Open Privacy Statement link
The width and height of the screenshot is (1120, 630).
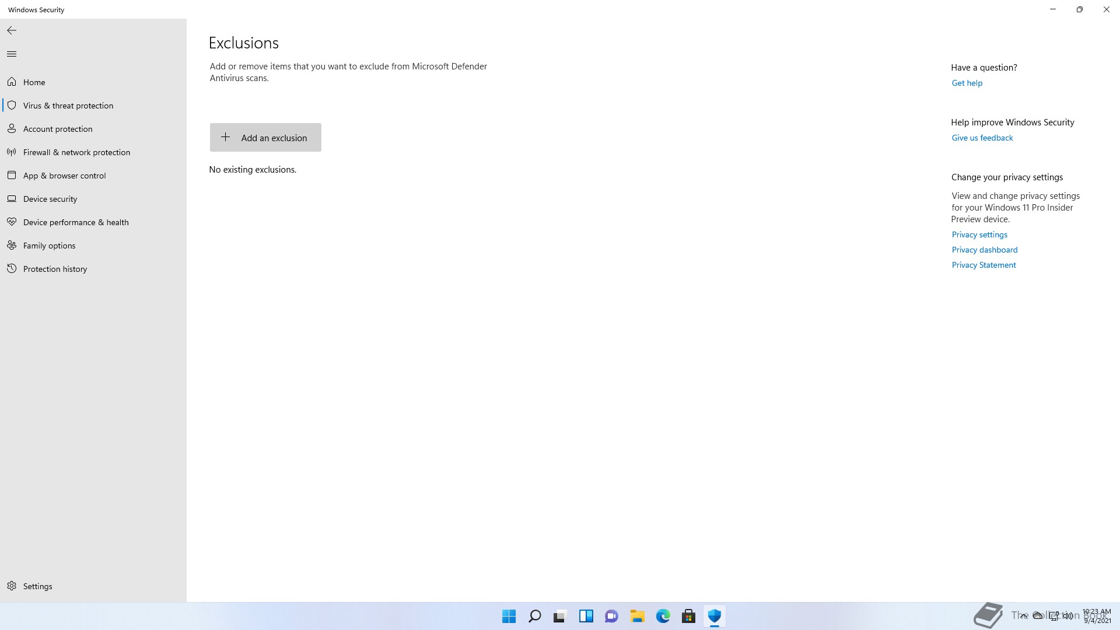984,265
